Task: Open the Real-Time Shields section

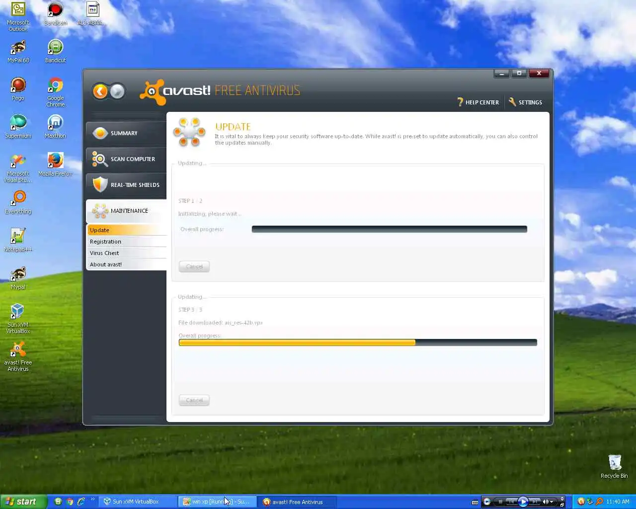Action: 126,185
